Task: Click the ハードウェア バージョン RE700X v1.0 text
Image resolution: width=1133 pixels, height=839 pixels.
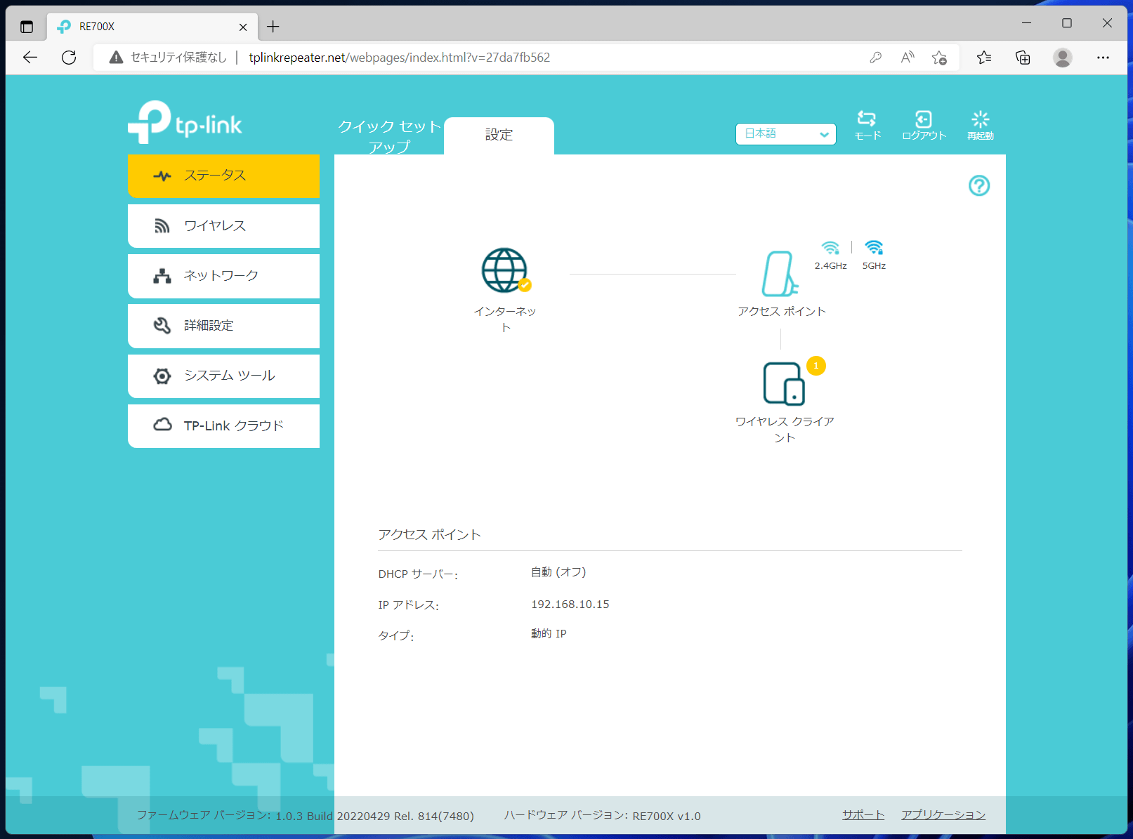Action: point(602,815)
